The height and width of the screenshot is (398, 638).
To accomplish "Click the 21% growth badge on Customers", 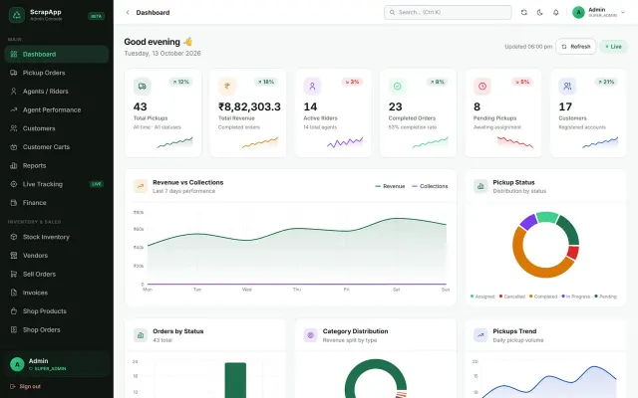I will (606, 82).
